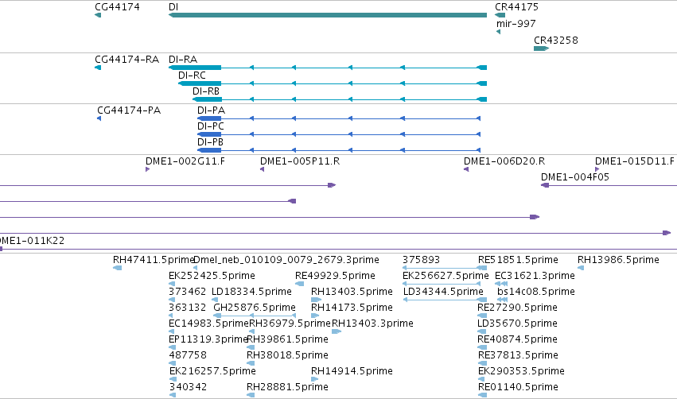Click the RH47411.5prime EST glyph
This screenshot has height=399, width=677.
pyautogui.click(x=117, y=269)
